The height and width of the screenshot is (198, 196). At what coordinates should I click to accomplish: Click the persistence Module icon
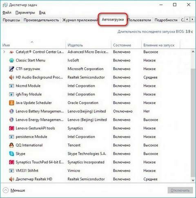coord(11,137)
